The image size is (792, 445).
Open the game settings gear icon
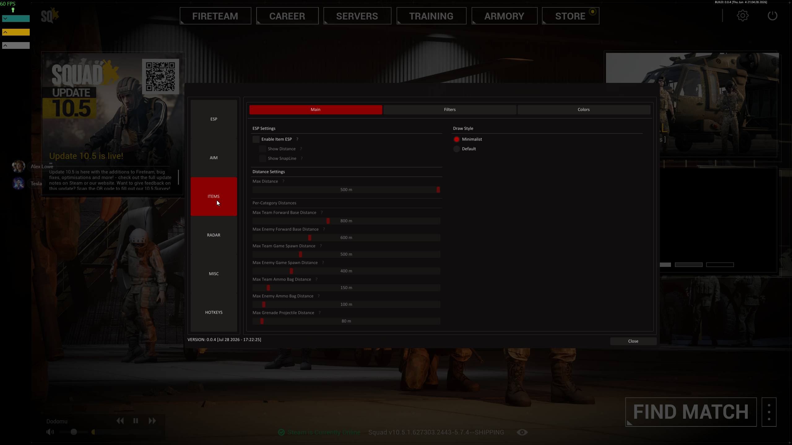(x=742, y=16)
